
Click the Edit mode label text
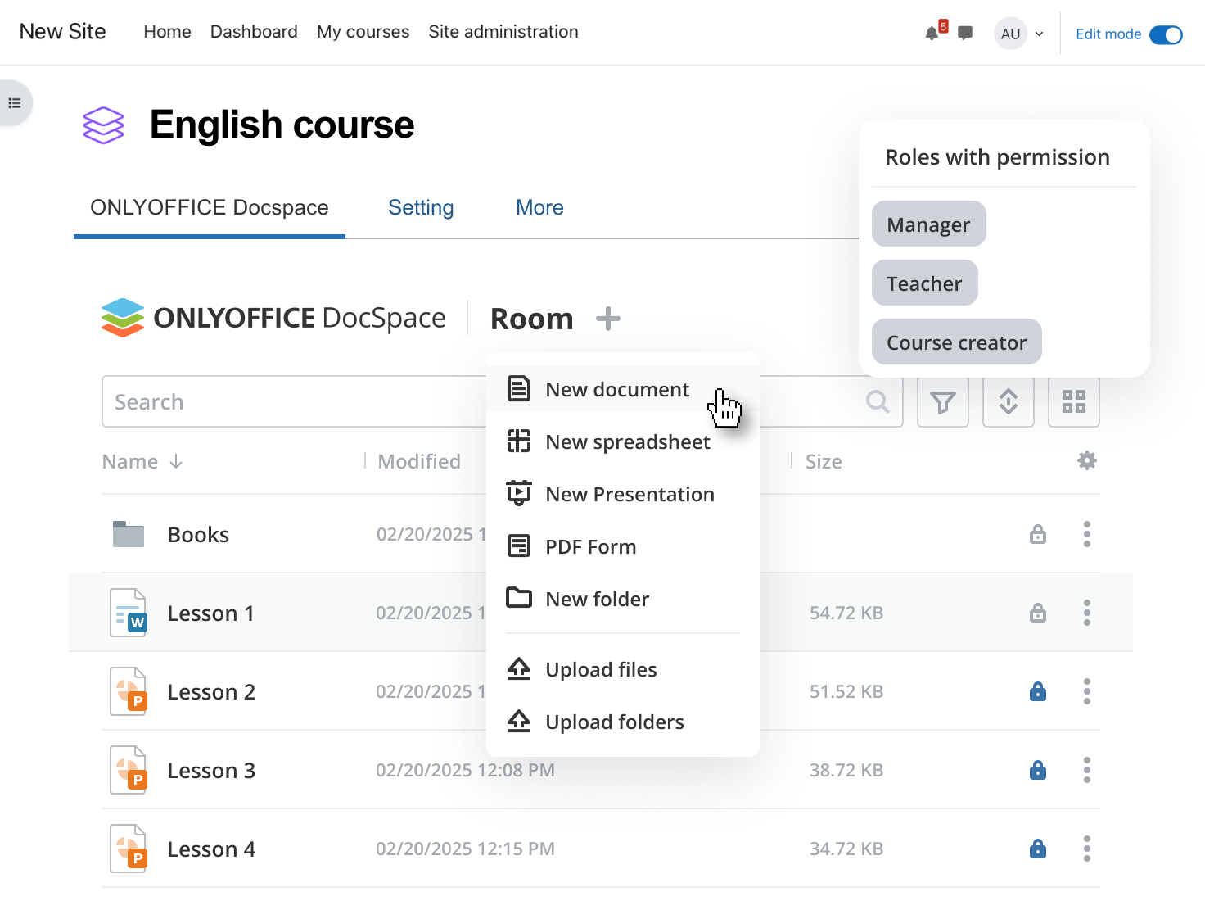tap(1108, 34)
